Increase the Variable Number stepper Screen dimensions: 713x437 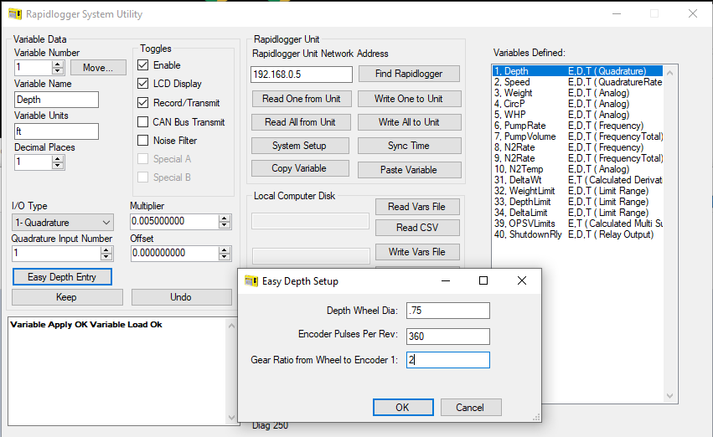(x=57, y=64)
